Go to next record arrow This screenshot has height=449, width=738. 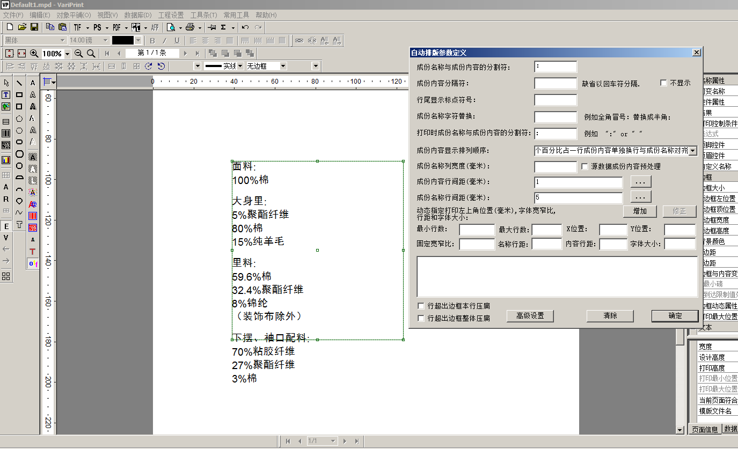[x=185, y=53]
